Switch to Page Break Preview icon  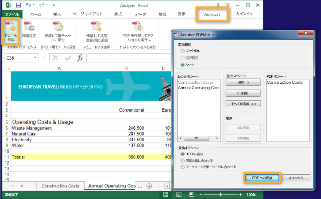coord(192,195)
